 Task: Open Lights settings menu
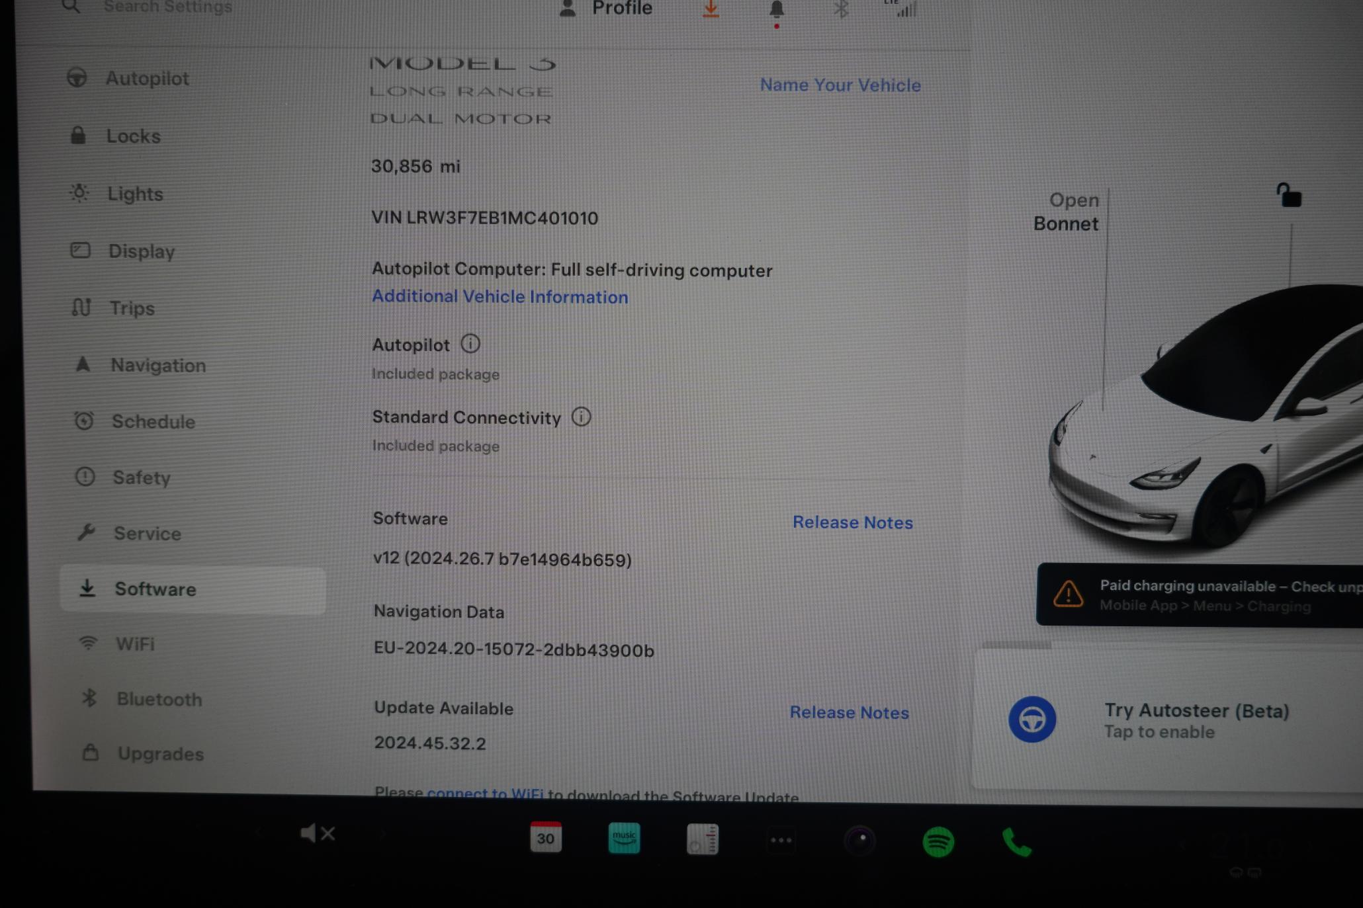point(136,194)
